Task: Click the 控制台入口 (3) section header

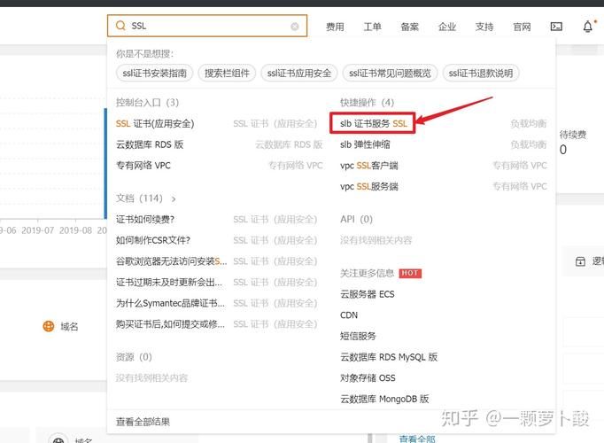Action: 147,103
